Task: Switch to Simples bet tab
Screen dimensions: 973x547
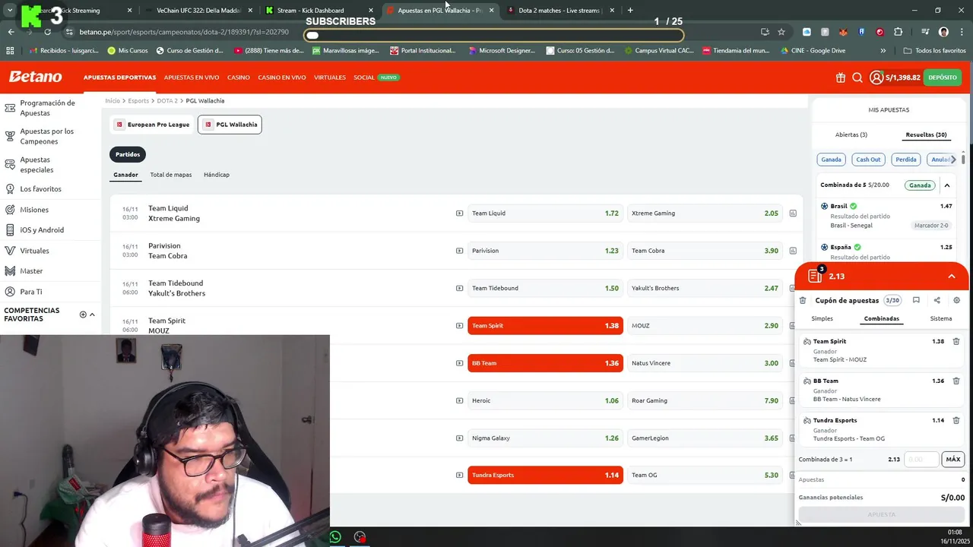Action: pos(822,319)
